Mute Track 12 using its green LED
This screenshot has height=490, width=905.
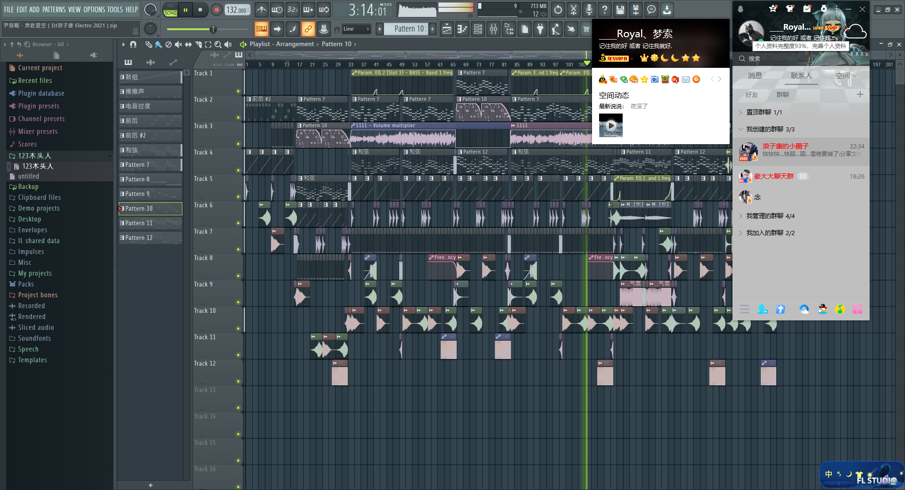(238, 382)
